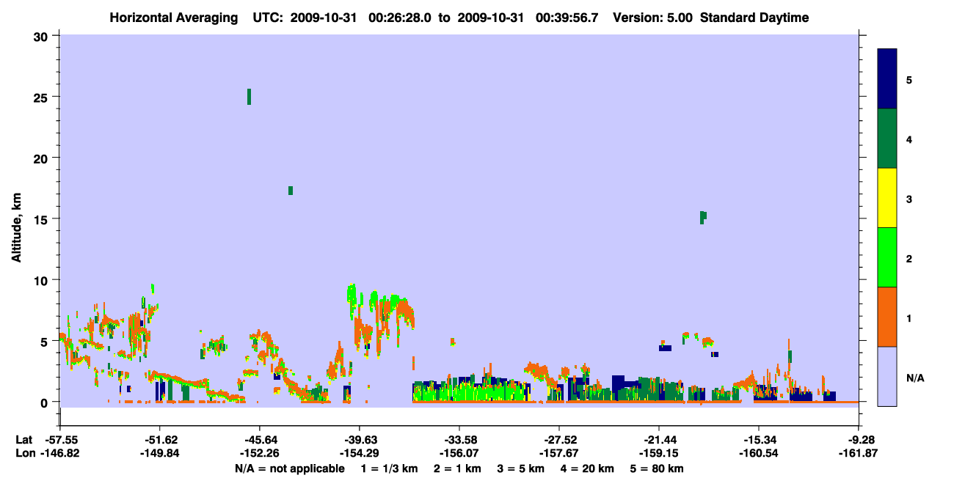Screen dimensions: 954x489
Task: Click the '2 = 1 km' legend entry
Action: (456, 468)
